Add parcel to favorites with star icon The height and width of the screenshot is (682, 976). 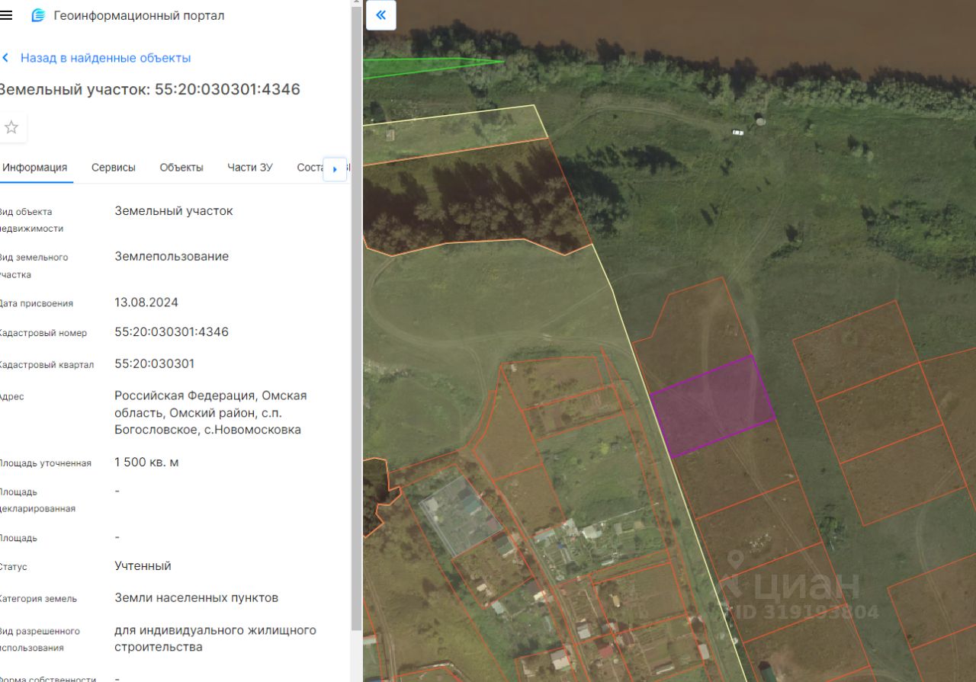(11, 127)
